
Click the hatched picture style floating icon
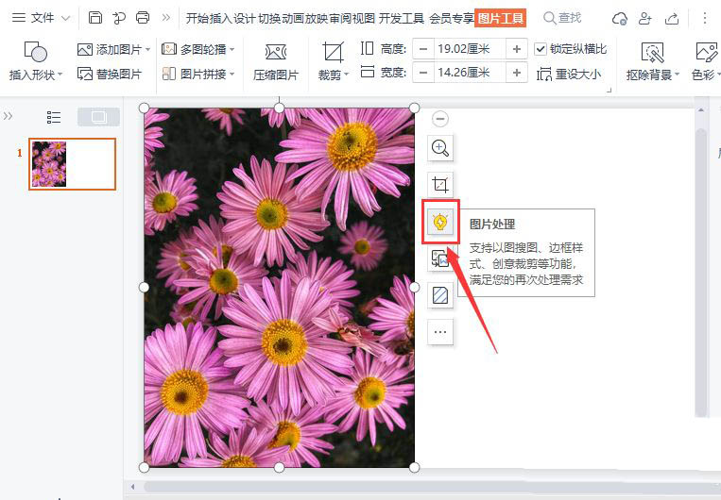[440, 294]
